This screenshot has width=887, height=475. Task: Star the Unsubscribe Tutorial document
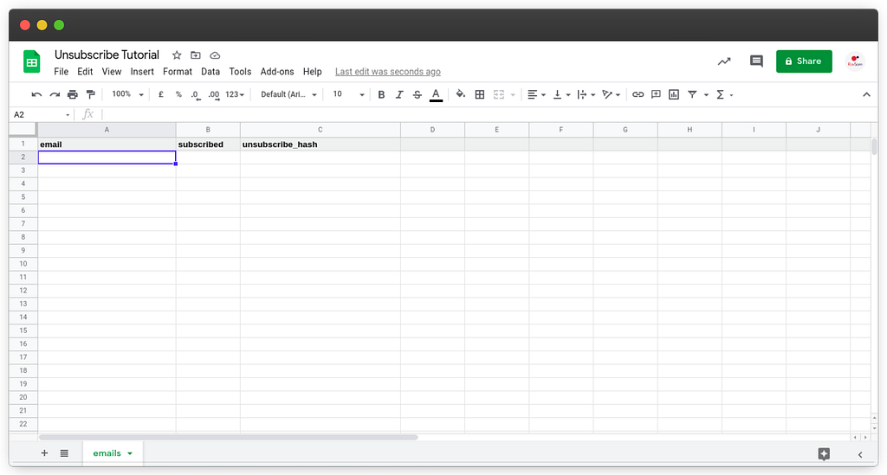tap(177, 55)
